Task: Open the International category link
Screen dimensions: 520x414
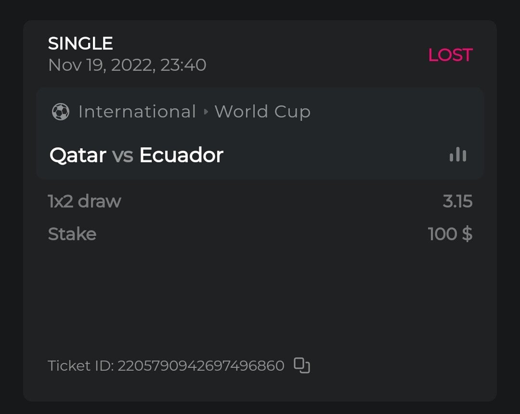Action: 137,112
